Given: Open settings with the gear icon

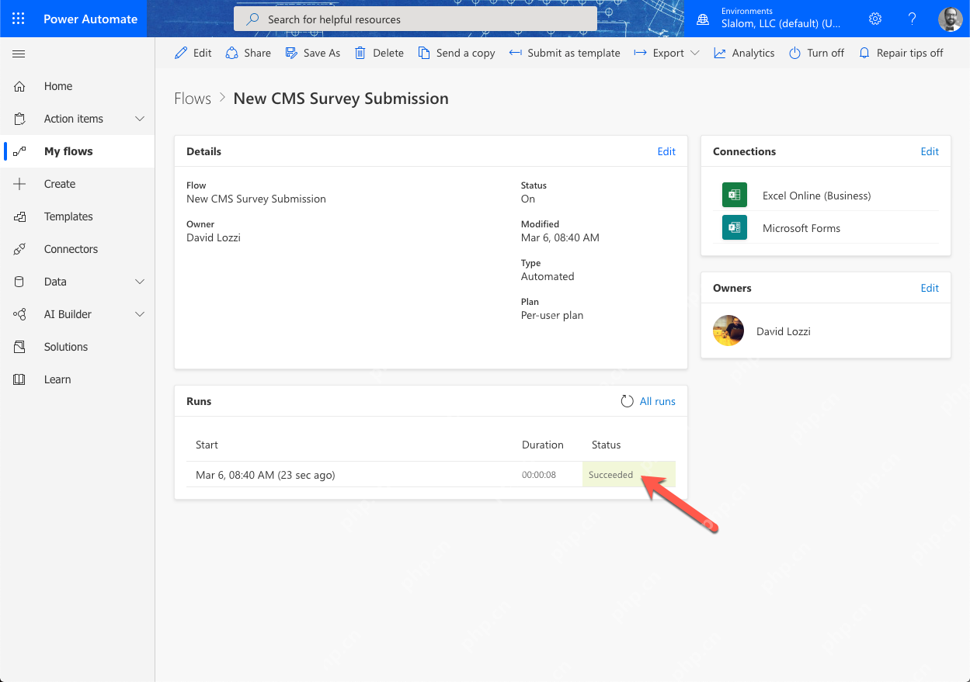Looking at the screenshot, I should click(875, 19).
